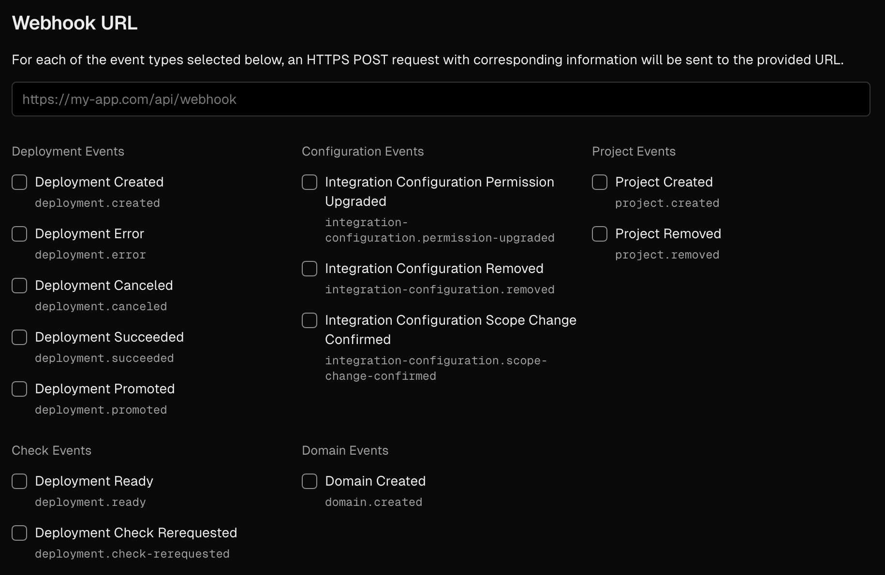
Task: Check the Deployment Check Rerequested box
Action: pyautogui.click(x=19, y=533)
